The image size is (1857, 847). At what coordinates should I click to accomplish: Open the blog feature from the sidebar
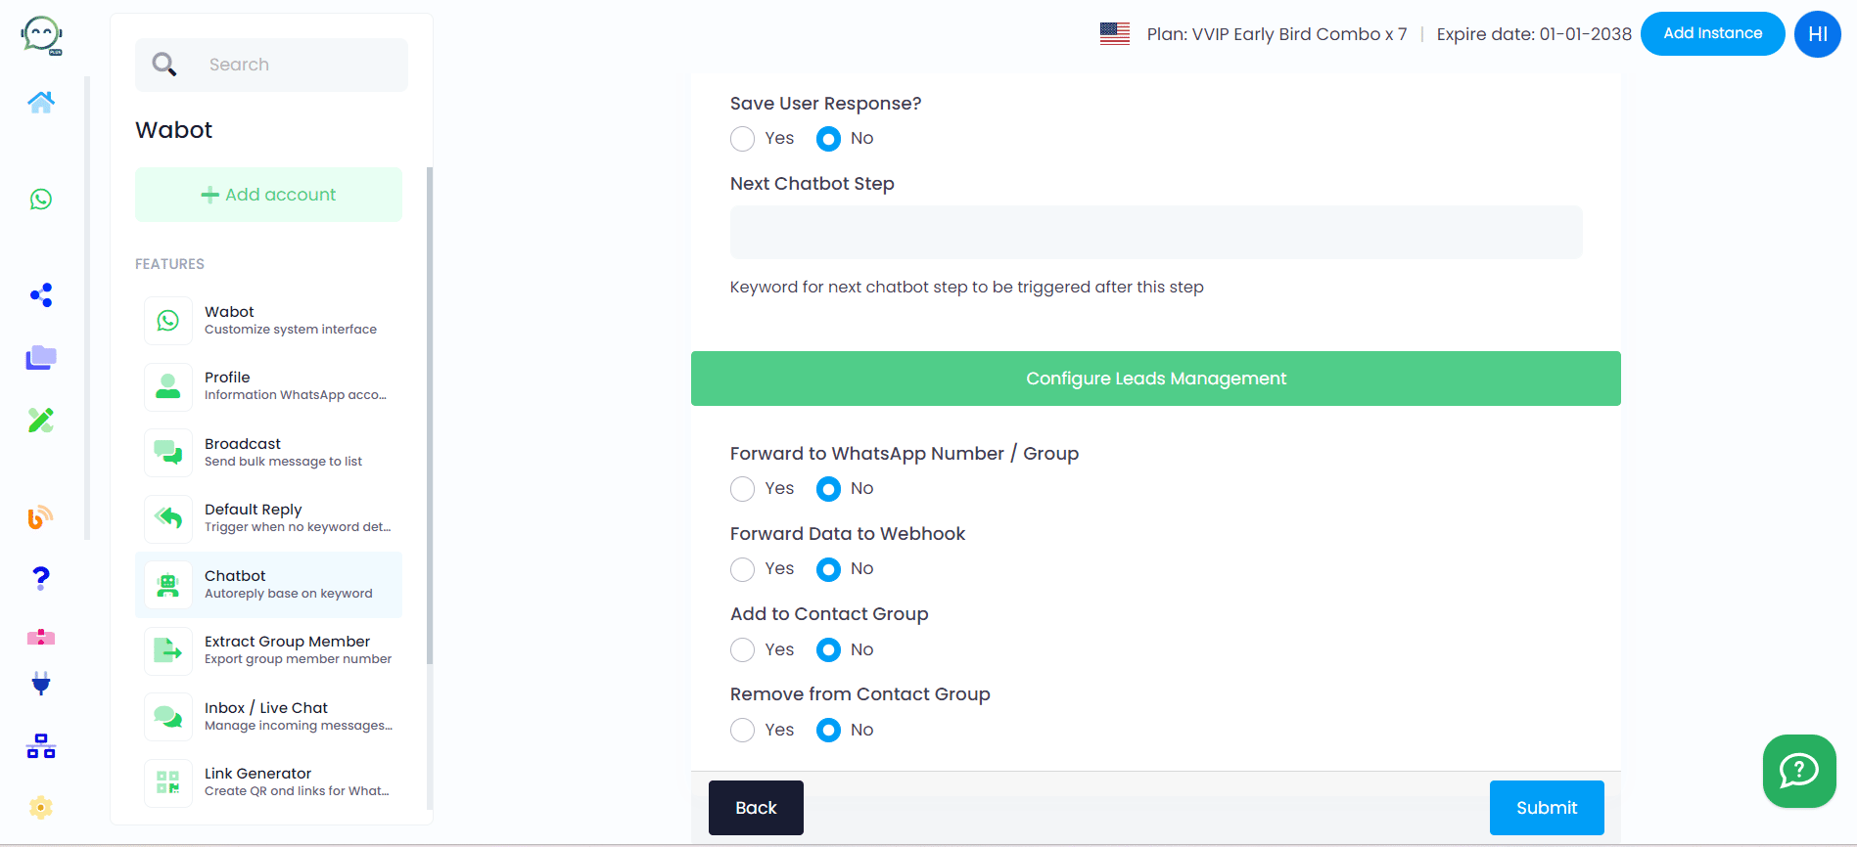(39, 518)
